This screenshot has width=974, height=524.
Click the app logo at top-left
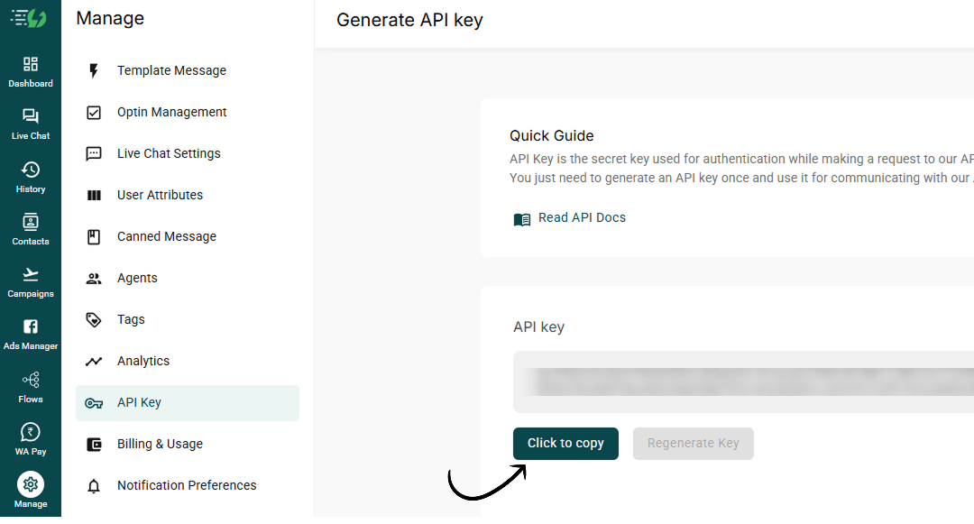[x=29, y=18]
